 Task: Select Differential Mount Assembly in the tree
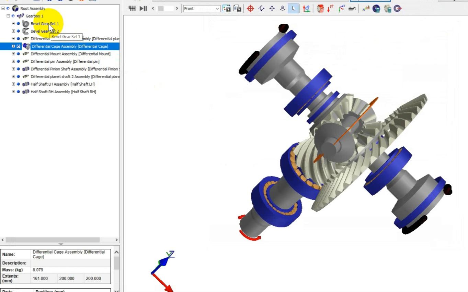click(x=70, y=54)
